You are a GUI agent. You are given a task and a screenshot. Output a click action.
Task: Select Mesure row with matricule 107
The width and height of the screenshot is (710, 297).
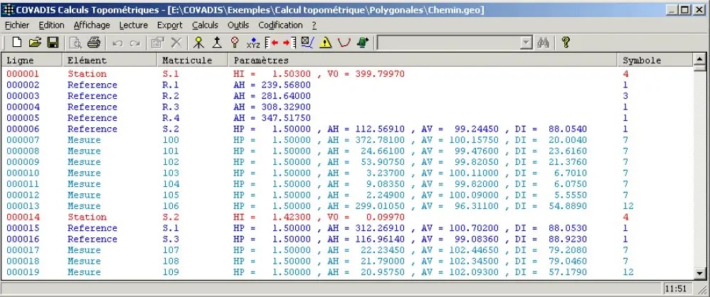click(x=347, y=250)
